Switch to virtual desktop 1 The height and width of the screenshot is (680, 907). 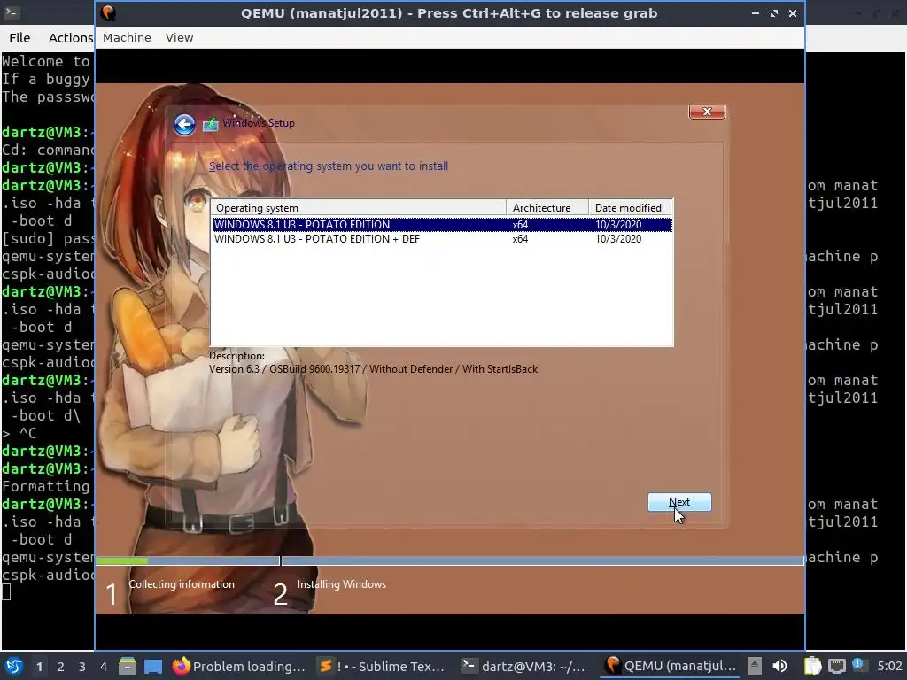tap(39, 667)
